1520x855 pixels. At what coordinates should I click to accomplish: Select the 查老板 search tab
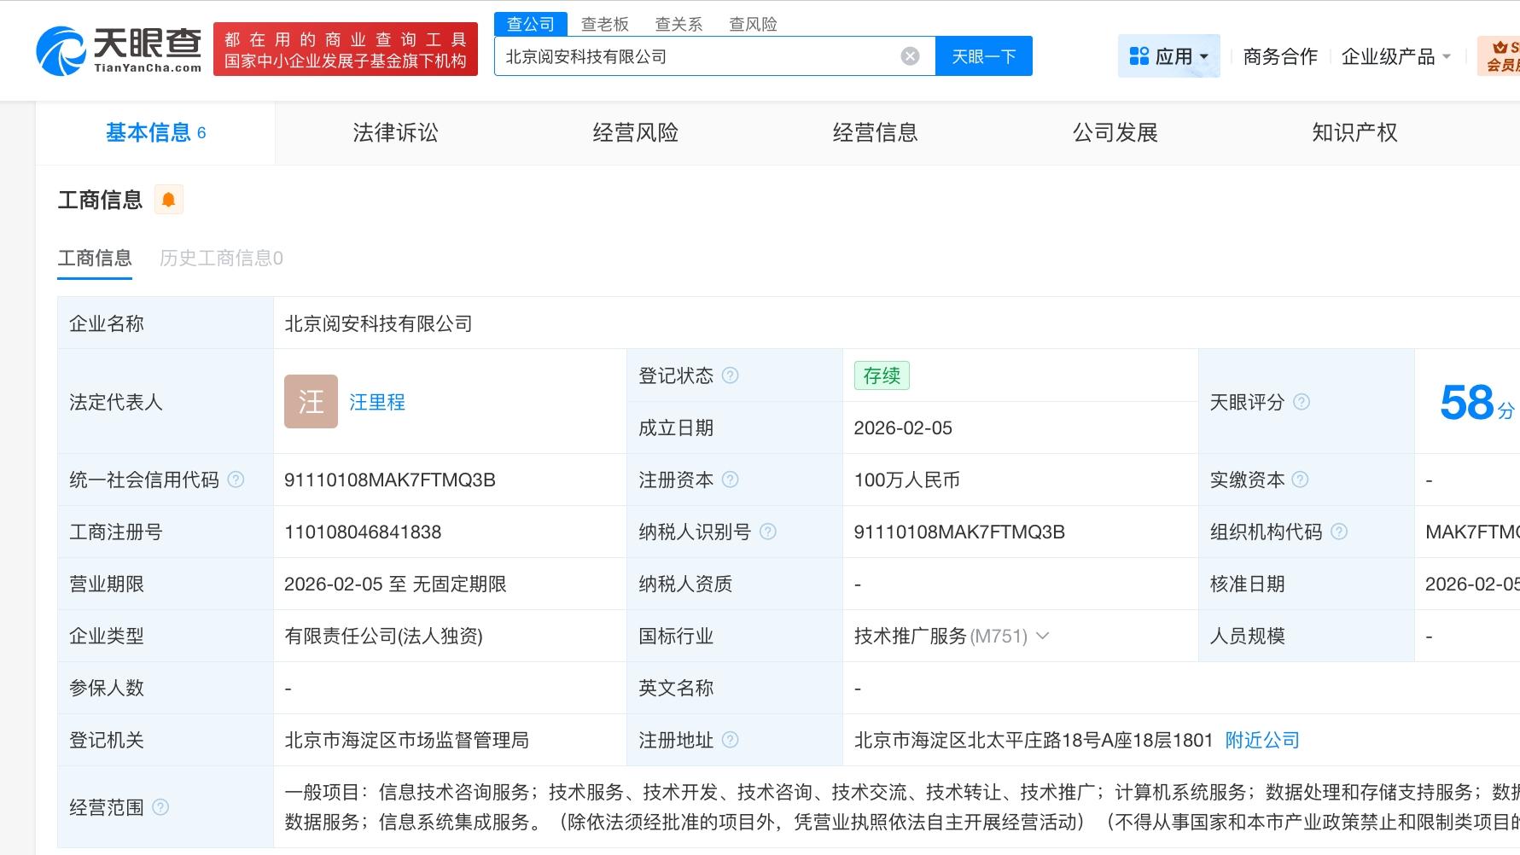(x=605, y=24)
